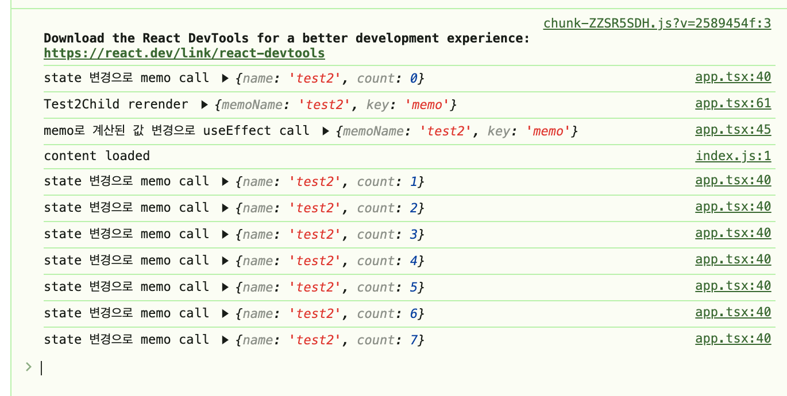Click the console prompt input line
The width and height of the screenshot is (787, 396).
pyautogui.click(x=402, y=368)
